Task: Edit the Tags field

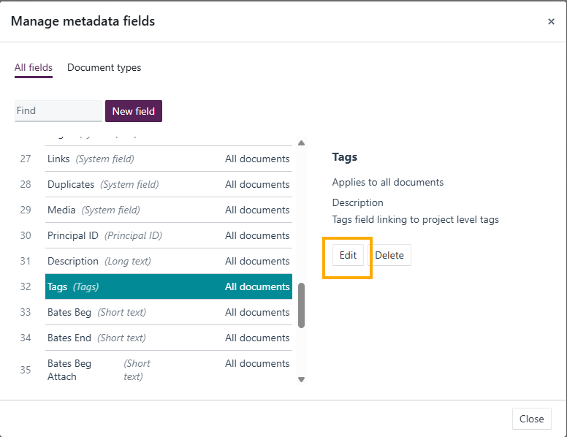Action: [348, 255]
